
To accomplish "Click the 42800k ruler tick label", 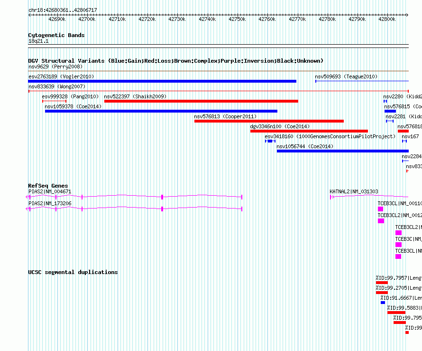I will (387, 19).
